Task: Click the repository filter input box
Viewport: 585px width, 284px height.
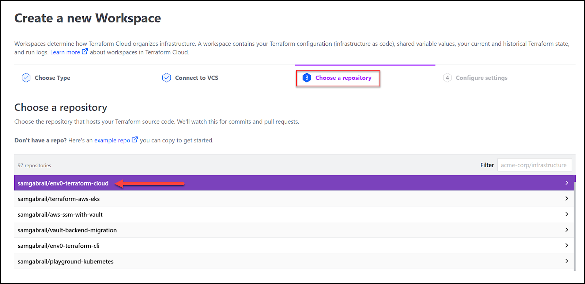Action: coord(534,165)
